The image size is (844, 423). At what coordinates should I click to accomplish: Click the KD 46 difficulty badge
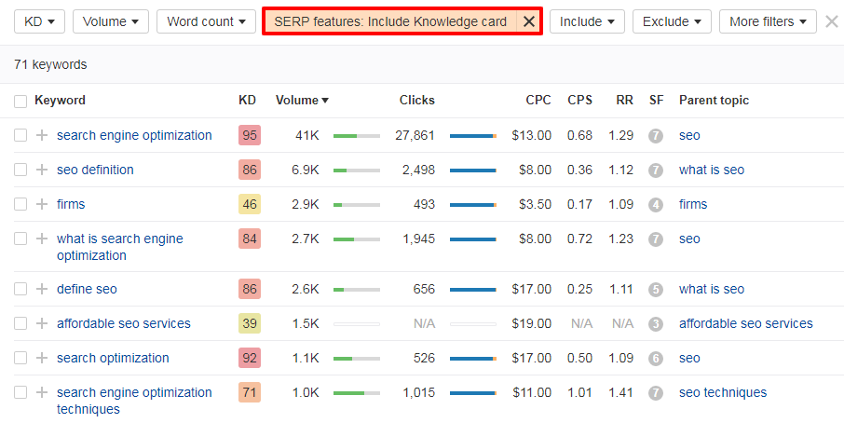(250, 204)
